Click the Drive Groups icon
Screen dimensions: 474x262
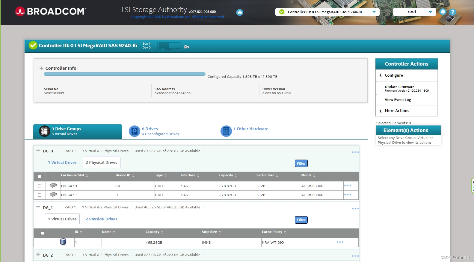coord(45,131)
